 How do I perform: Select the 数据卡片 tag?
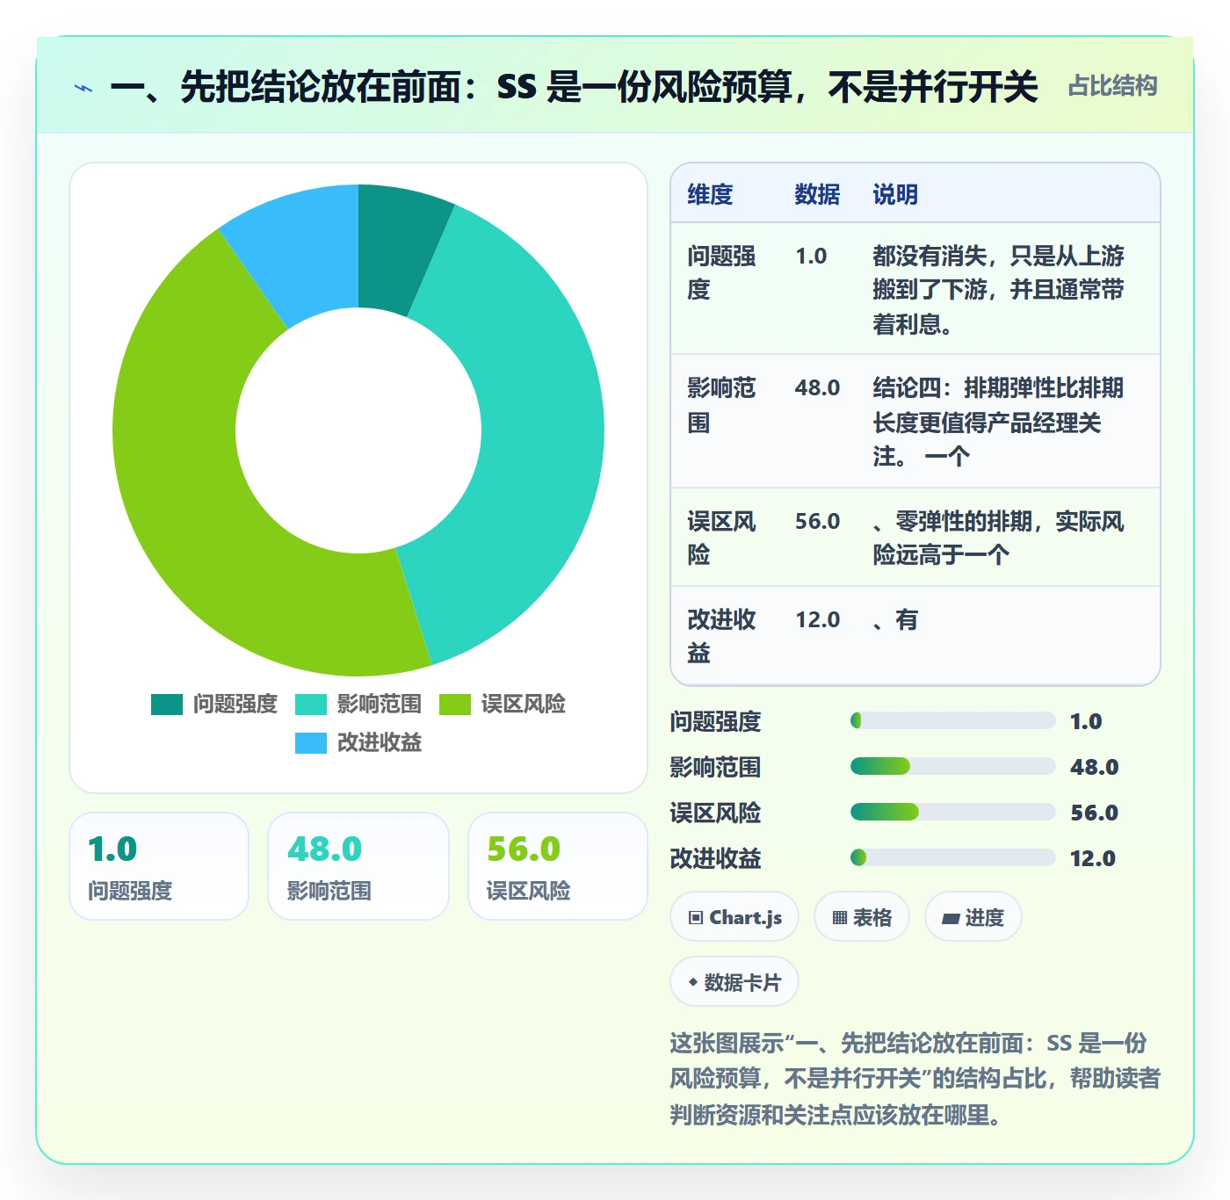point(734,982)
